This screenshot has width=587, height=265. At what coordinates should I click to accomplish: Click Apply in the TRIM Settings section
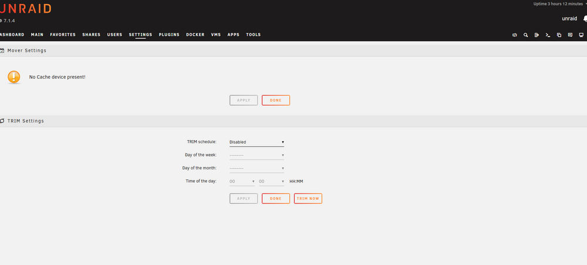(244, 199)
